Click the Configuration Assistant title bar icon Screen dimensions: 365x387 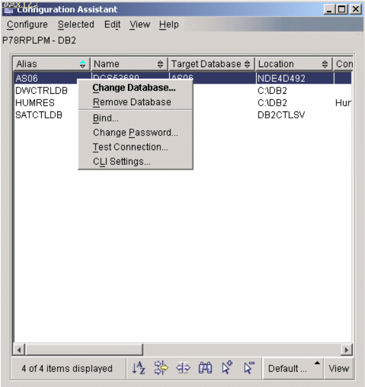point(8,10)
